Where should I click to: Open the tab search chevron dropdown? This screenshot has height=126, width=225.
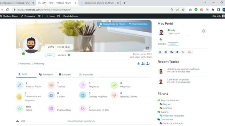point(205,2)
